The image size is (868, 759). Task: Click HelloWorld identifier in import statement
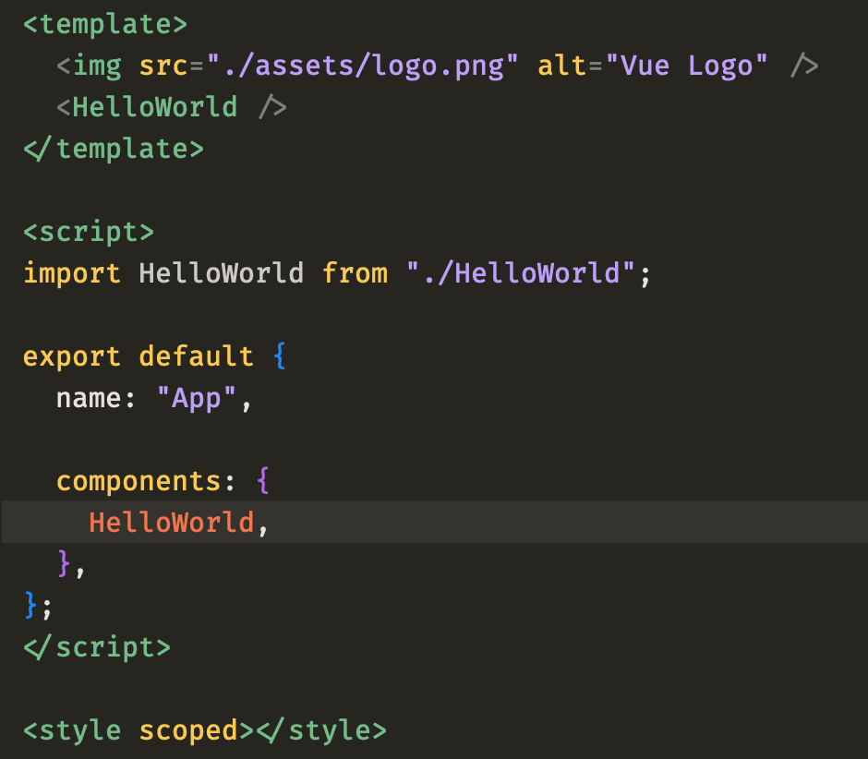click(222, 273)
